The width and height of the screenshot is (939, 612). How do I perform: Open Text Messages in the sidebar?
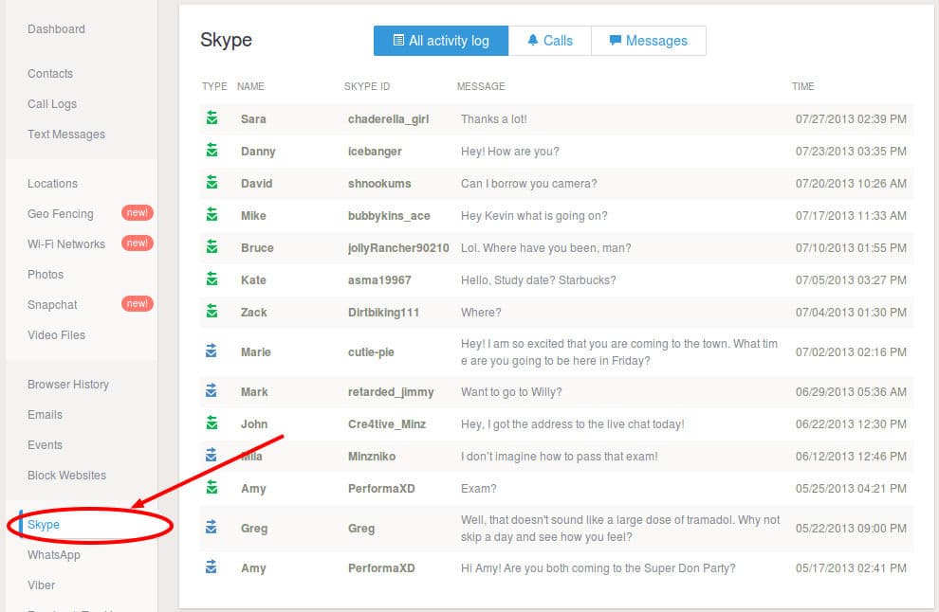[66, 135]
